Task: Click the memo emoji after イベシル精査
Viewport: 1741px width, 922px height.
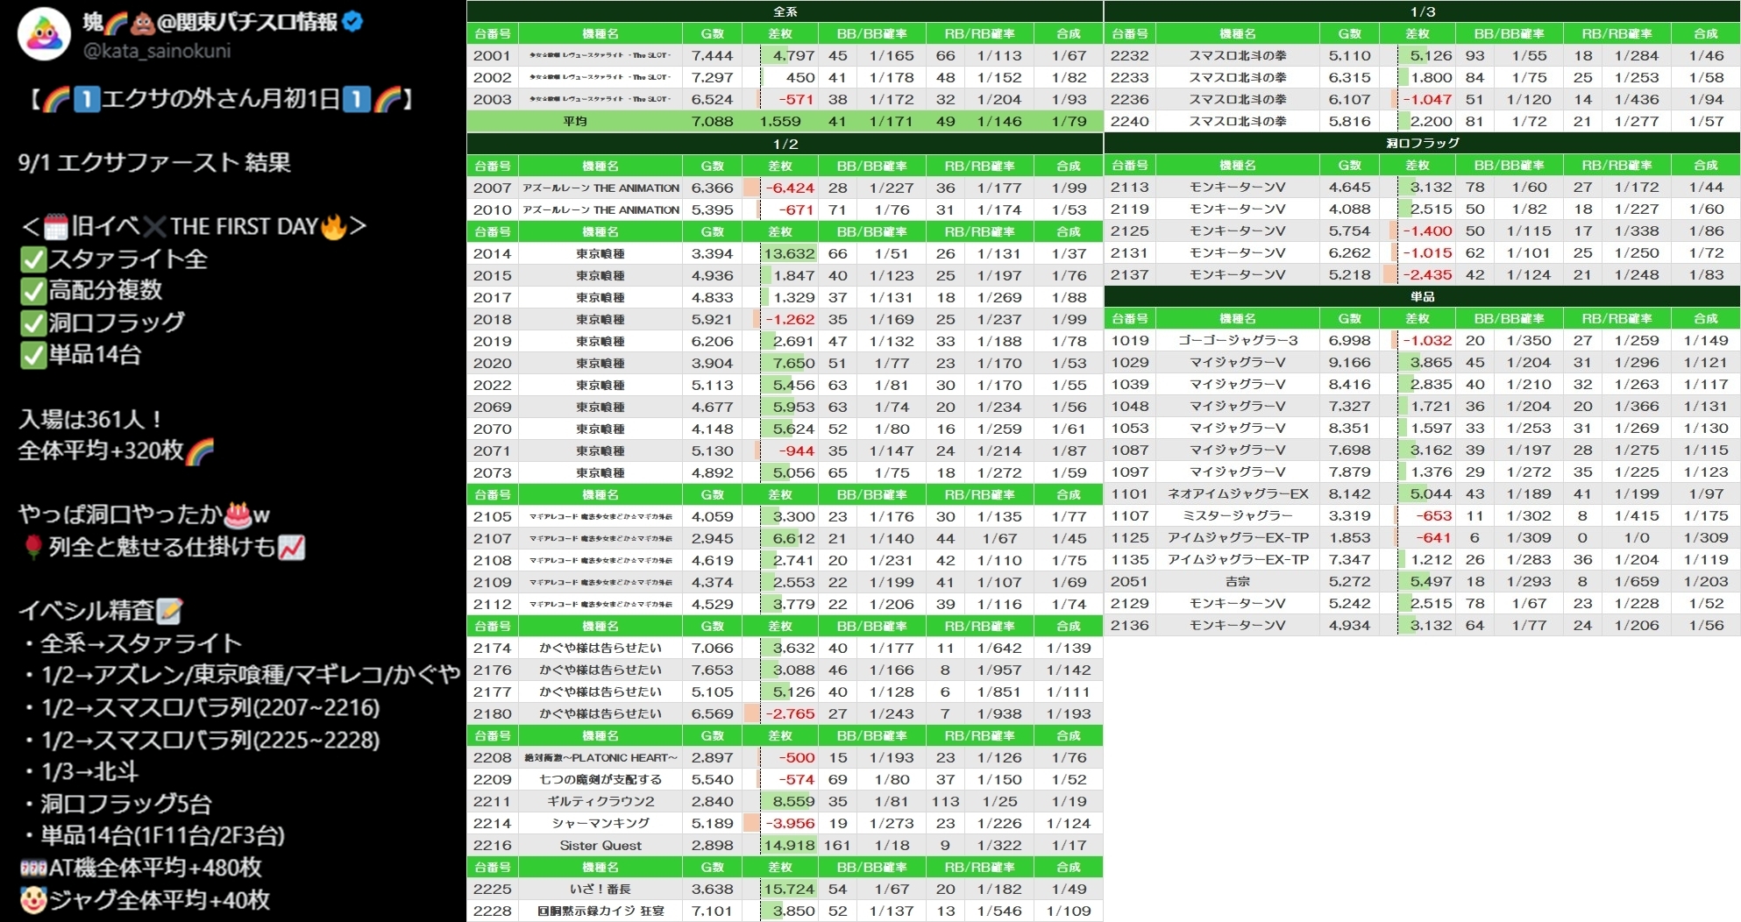Action: click(169, 611)
